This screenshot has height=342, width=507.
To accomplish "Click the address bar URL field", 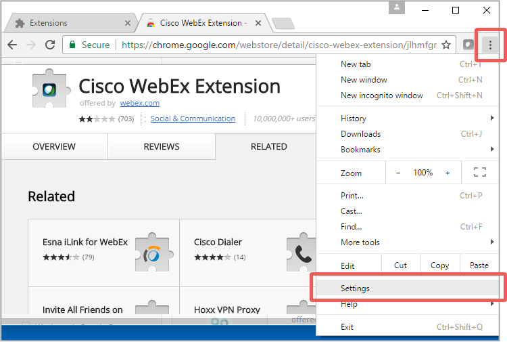I will 279,45.
